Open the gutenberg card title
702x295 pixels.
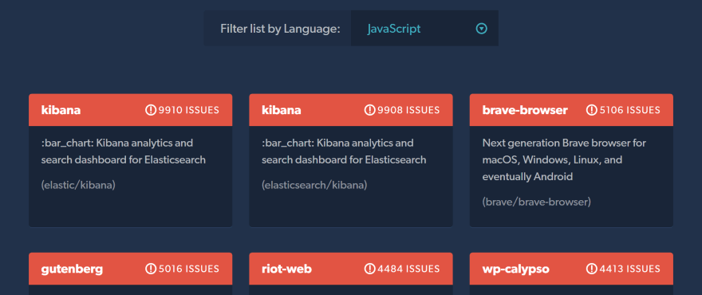pyautogui.click(x=72, y=269)
